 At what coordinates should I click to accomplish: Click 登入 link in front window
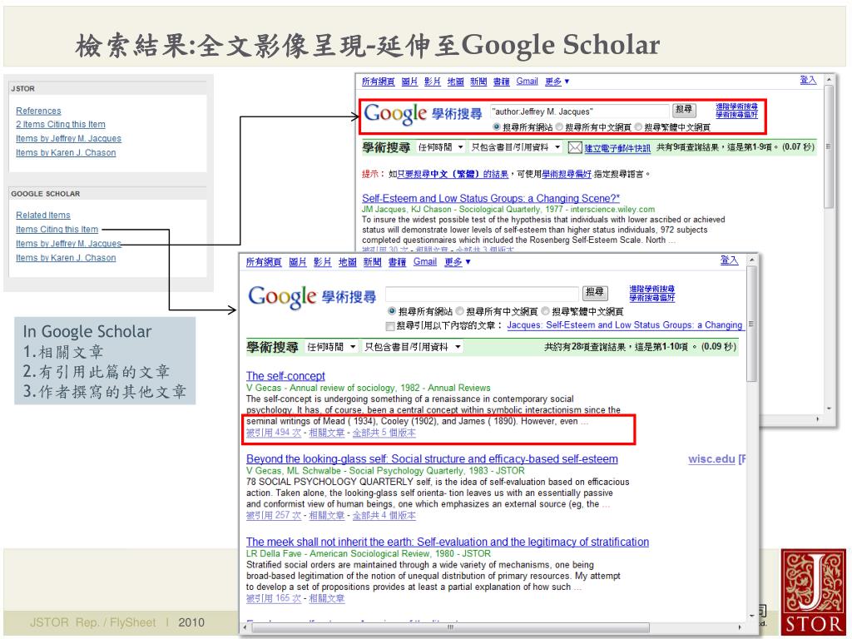click(x=729, y=260)
